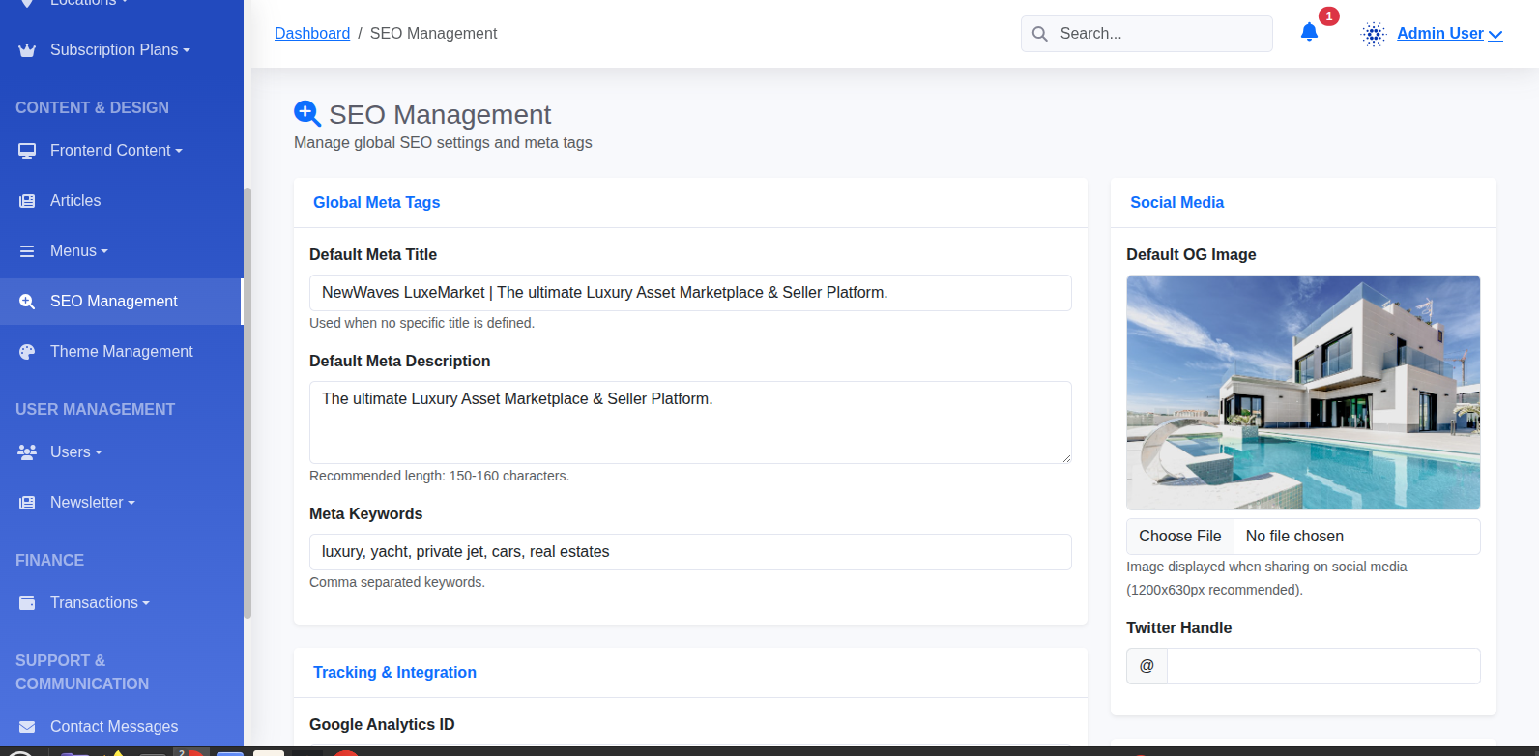
Task: Open the Admin User dropdown chevron
Action: pos(1495,35)
